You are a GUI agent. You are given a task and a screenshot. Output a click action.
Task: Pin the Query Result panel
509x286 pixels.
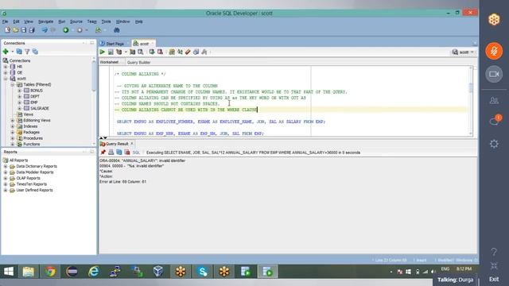tap(103, 152)
